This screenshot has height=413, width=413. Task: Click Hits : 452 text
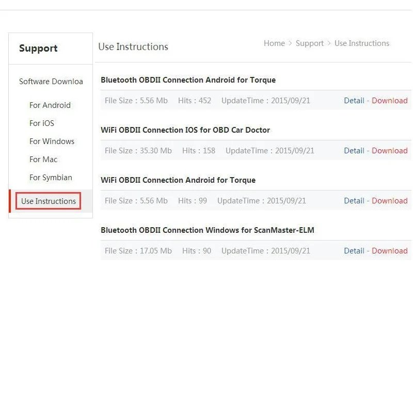coord(195,100)
